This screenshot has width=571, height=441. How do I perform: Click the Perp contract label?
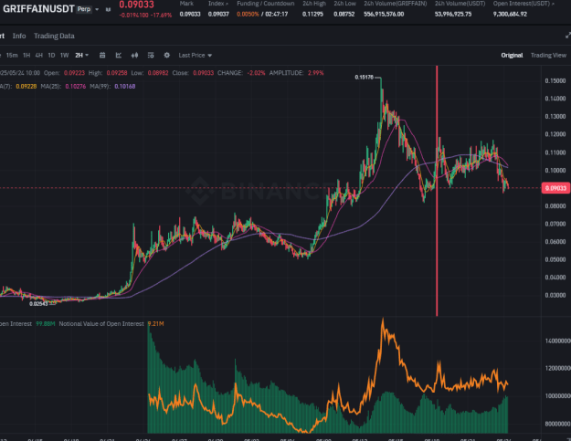click(x=84, y=9)
